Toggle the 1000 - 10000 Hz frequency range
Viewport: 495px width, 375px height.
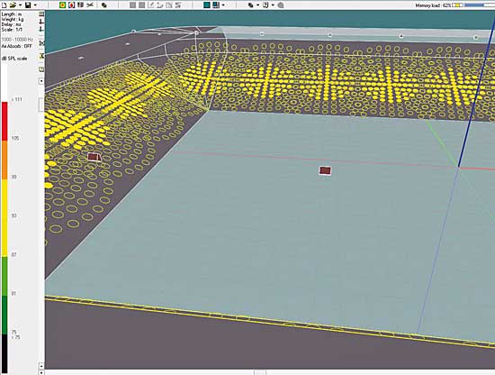(x=17, y=40)
